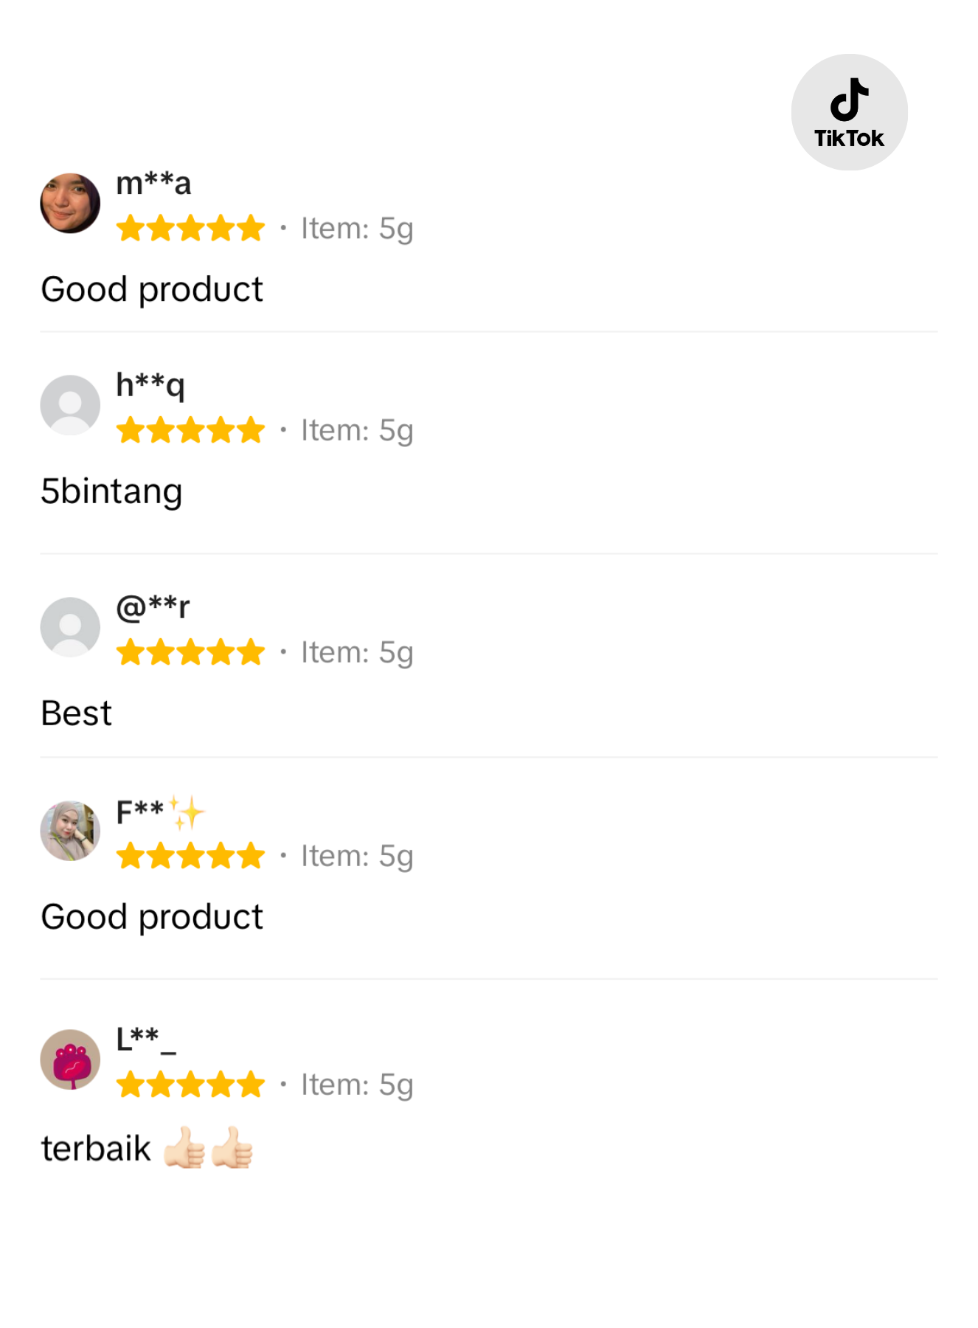978x1328 pixels.
Task: Tap the F** username with sparkles
Action: [x=159, y=812]
